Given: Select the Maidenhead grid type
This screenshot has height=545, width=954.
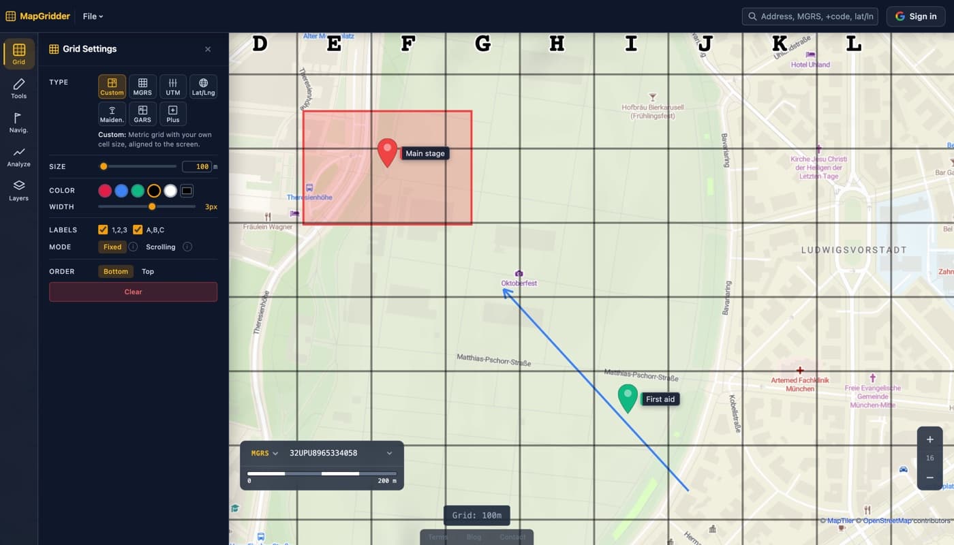Looking at the screenshot, I should (x=112, y=114).
